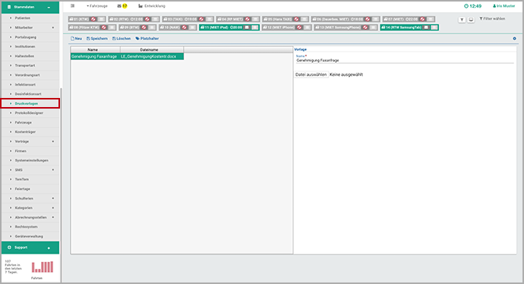Click the red blocked icon on vehicle 06 (Dauerbes. MIET)
This screenshot has height=284, width=524.
pos(368,20)
